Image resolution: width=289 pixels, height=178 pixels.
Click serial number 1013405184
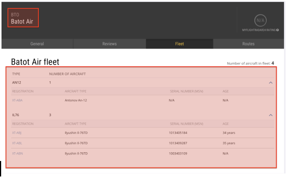[x=178, y=133]
